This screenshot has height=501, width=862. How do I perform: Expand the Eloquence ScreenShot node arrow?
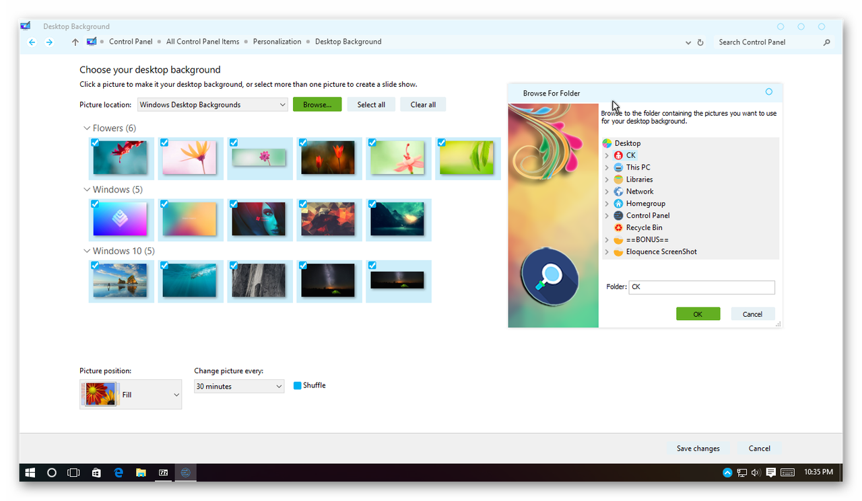[607, 252]
